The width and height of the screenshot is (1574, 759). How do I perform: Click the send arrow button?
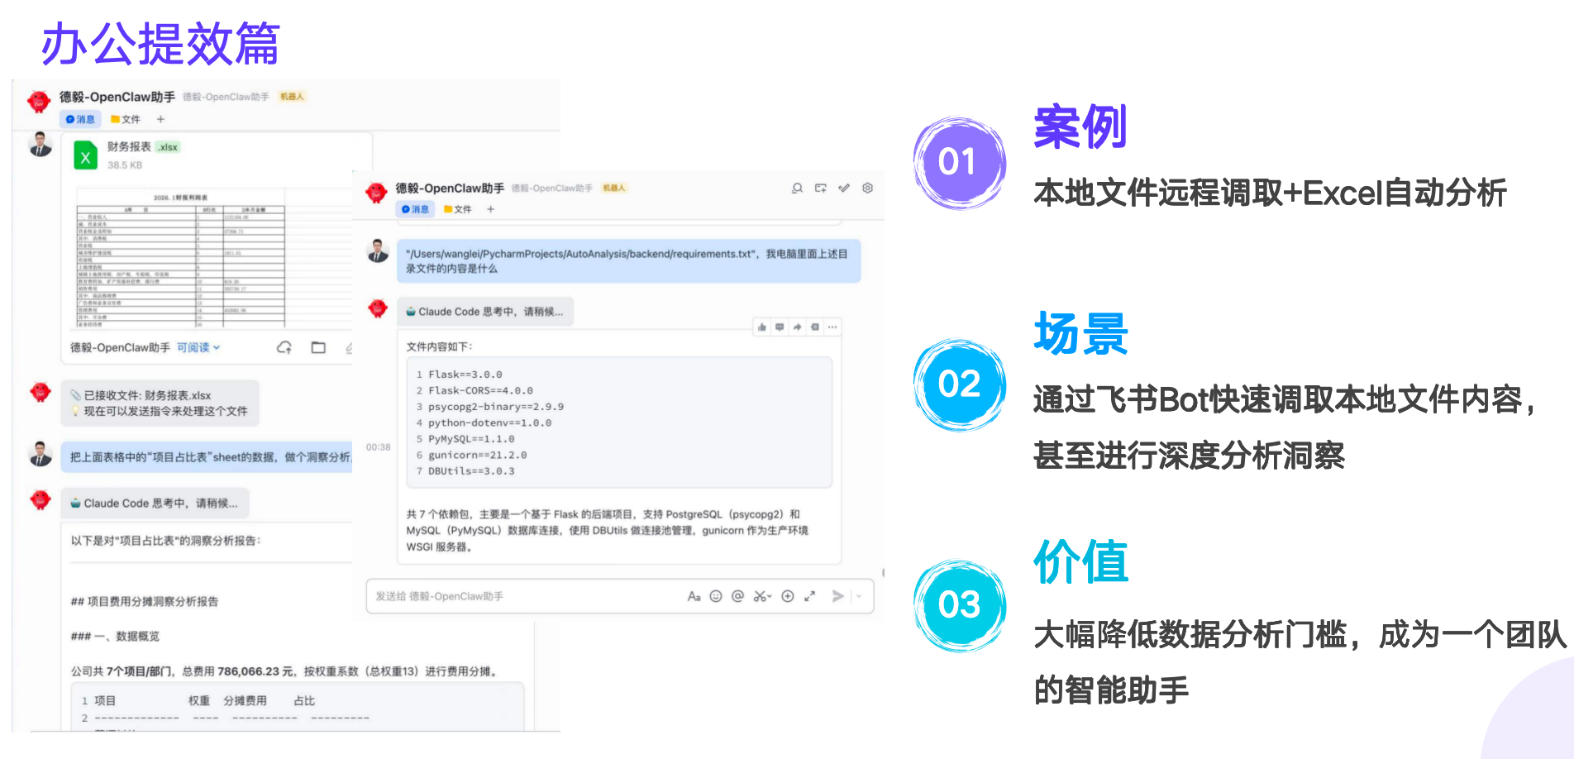point(837,596)
